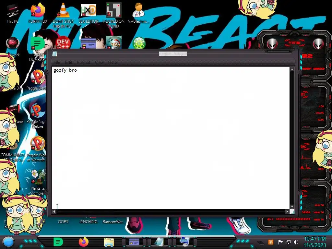
Task: Open the volume speaker tray icon
Action: 296,242
